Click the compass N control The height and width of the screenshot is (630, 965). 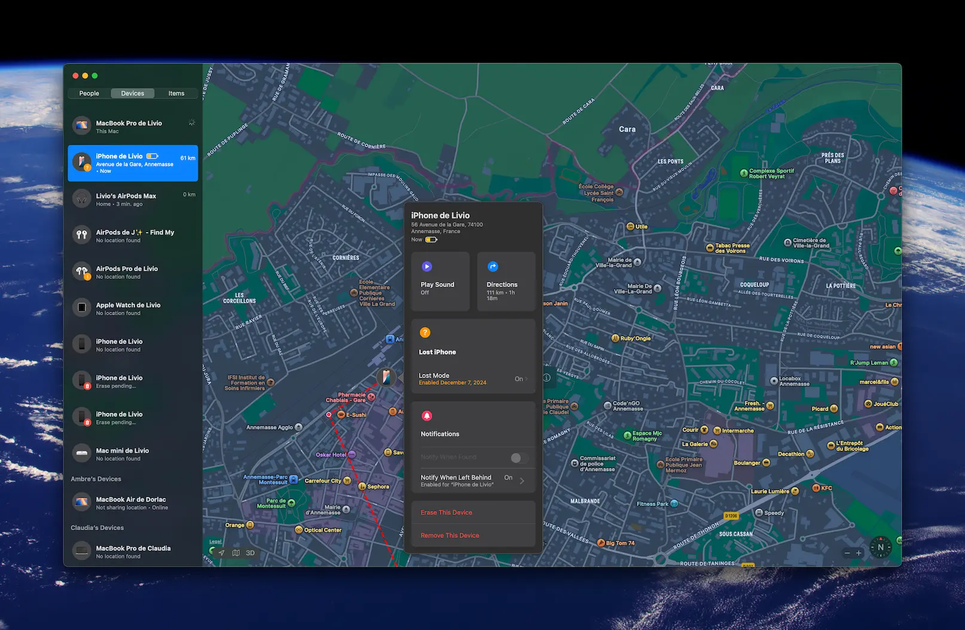[881, 547]
